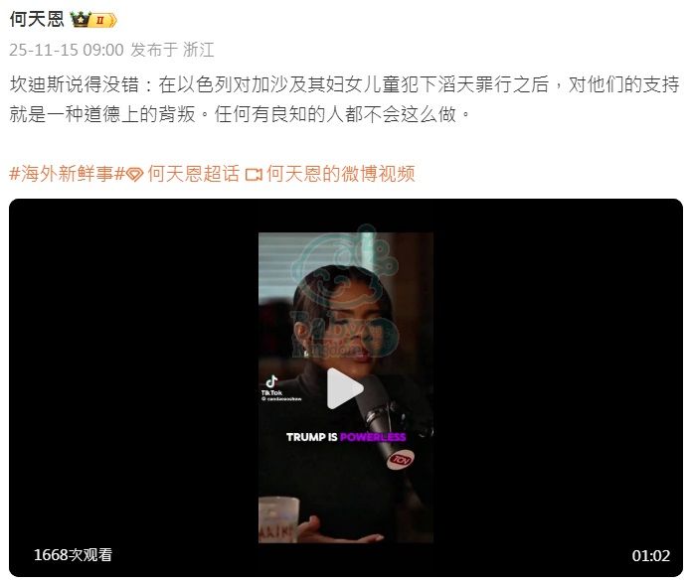Click the play button on the video
689x584 pixels.
tap(345, 388)
